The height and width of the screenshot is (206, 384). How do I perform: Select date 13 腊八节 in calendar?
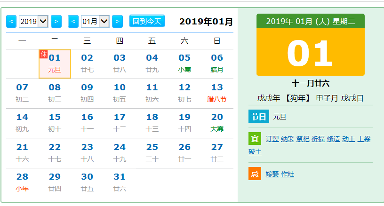(x=217, y=93)
